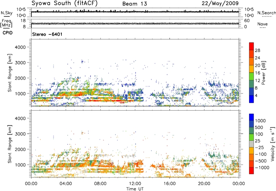The image size is (276, 191).
Task: Click the '4000' tick in the power panel
Action: point(20,47)
